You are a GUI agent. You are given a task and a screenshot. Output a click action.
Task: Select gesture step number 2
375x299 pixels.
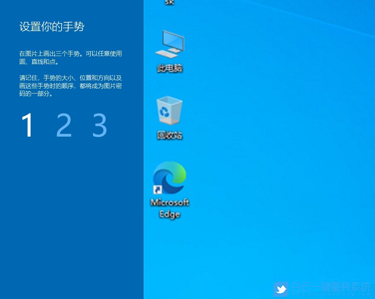coord(64,125)
